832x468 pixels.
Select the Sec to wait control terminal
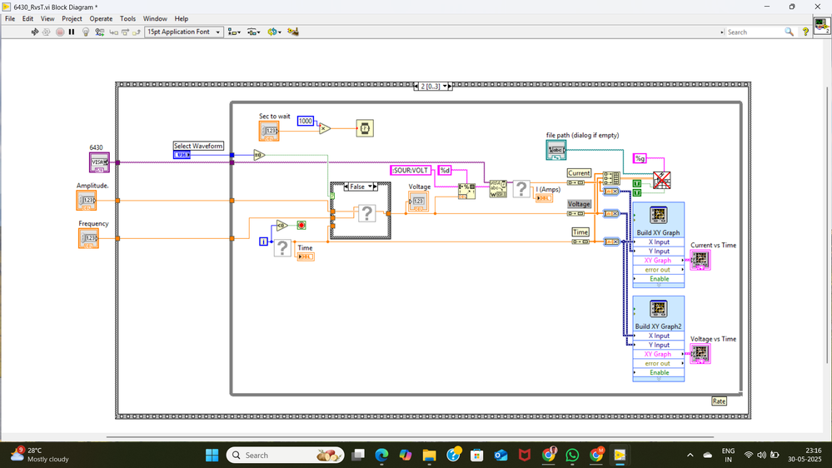pyautogui.click(x=269, y=131)
